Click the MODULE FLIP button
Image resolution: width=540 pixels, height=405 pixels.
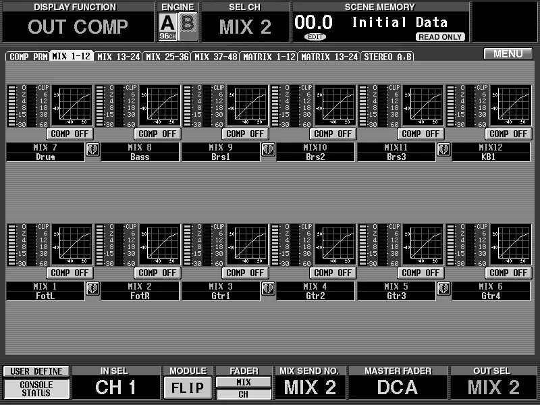pyautogui.click(x=188, y=387)
